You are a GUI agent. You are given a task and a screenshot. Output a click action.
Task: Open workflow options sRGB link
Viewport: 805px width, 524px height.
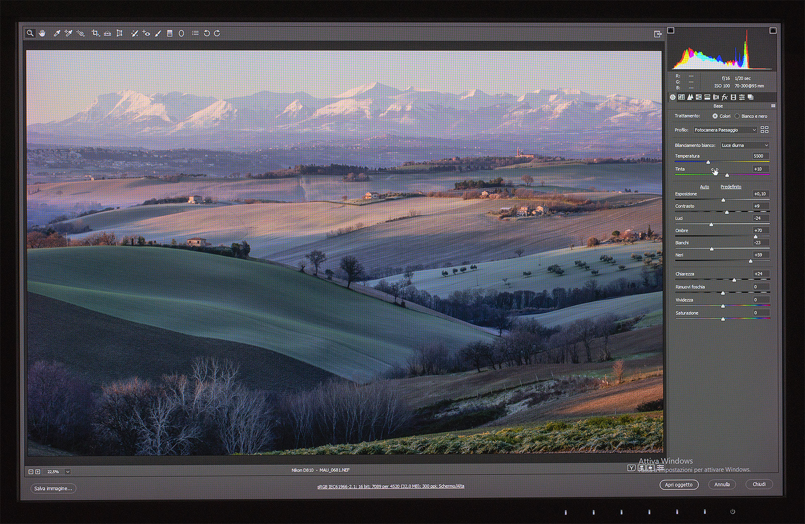(390, 486)
